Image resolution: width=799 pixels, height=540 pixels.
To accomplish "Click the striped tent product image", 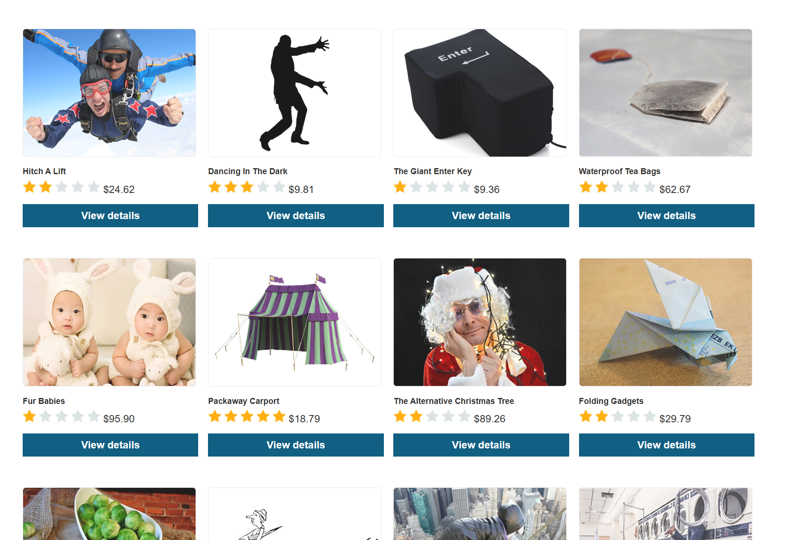I will tap(294, 322).
